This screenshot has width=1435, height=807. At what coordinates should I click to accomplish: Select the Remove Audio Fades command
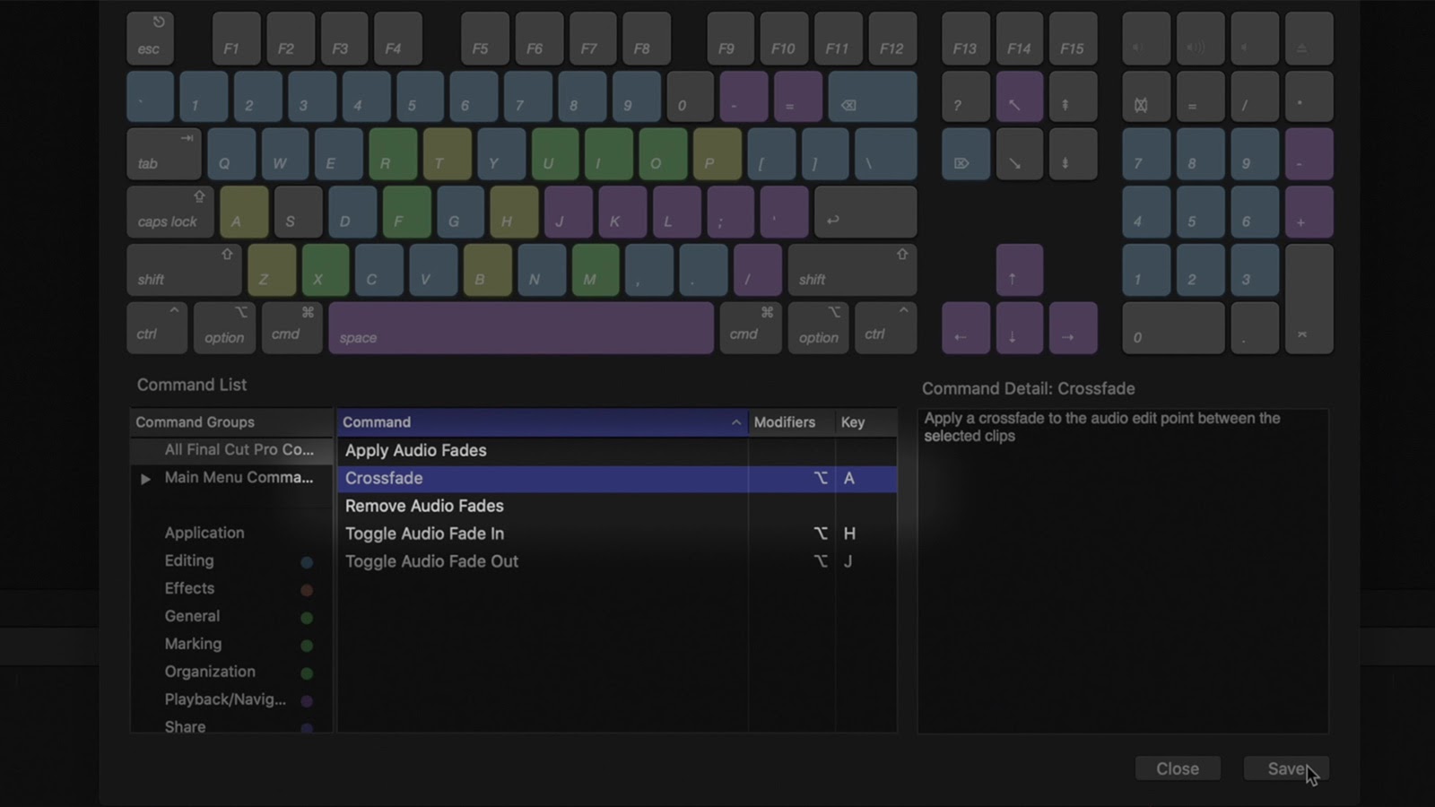[617, 507]
